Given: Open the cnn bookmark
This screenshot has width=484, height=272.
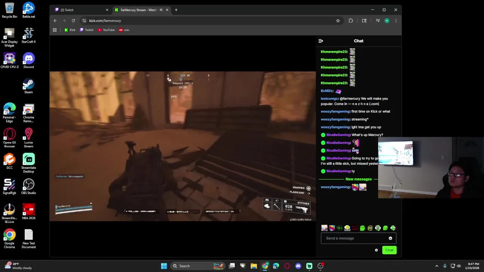Looking at the screenshot, I should click(x=124, y=30).
